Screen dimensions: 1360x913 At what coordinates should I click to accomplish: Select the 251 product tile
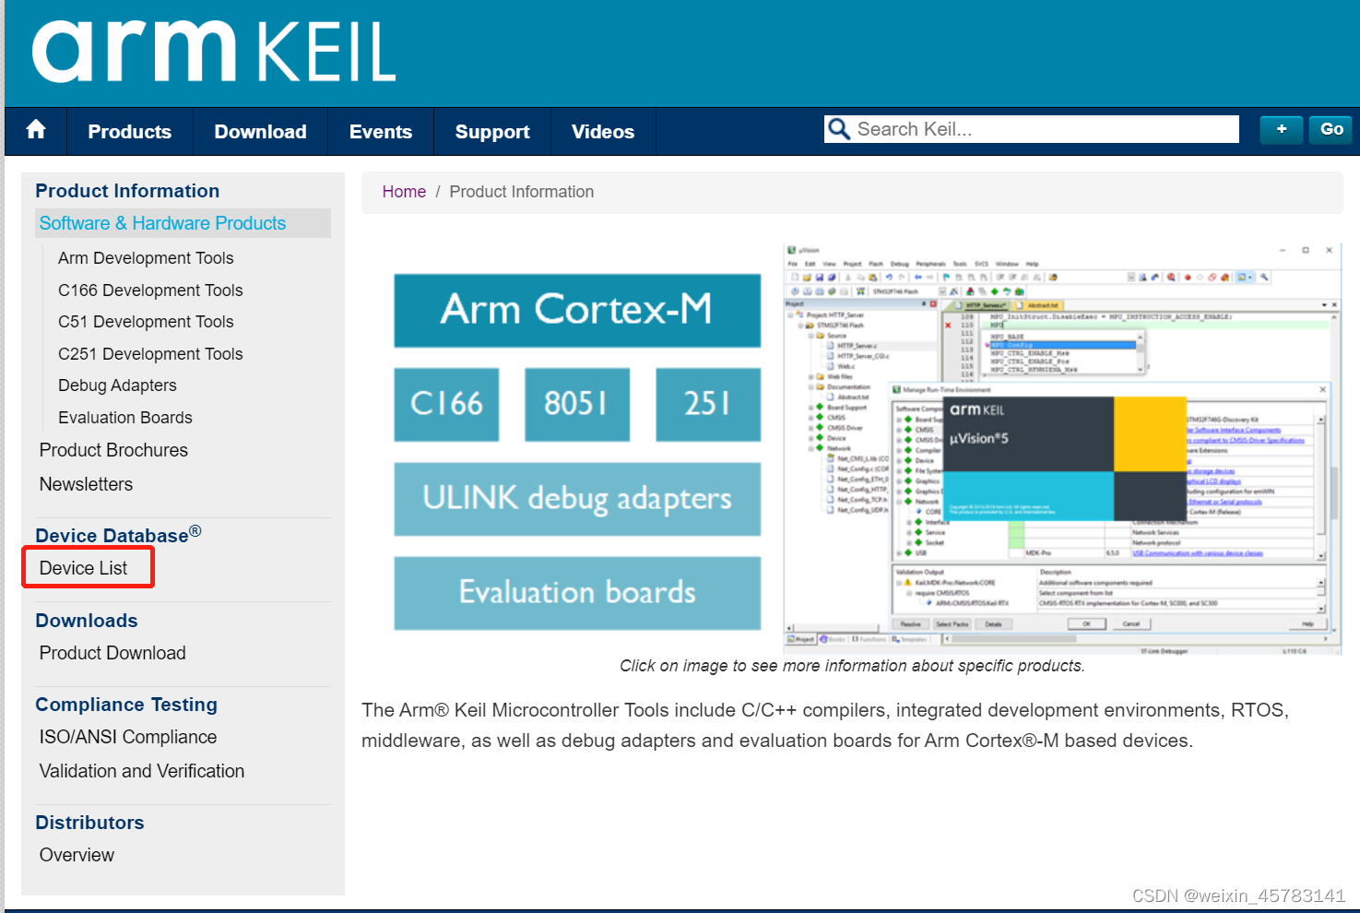[707, 404]
